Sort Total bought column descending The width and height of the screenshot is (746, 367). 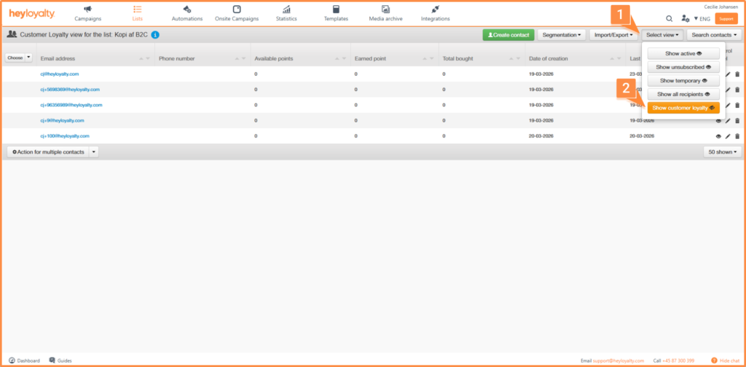[519, 58]
